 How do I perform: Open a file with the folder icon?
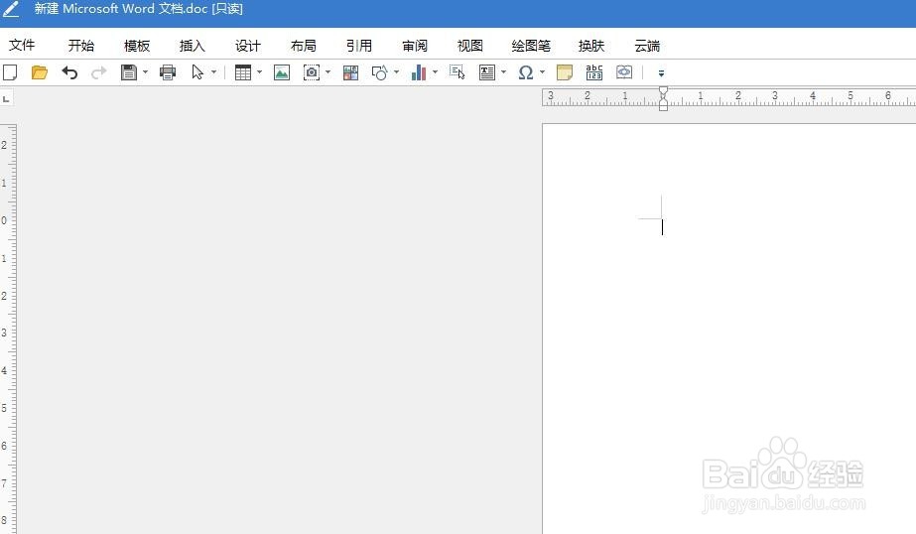pyautogui.click(x=39, y=72)
